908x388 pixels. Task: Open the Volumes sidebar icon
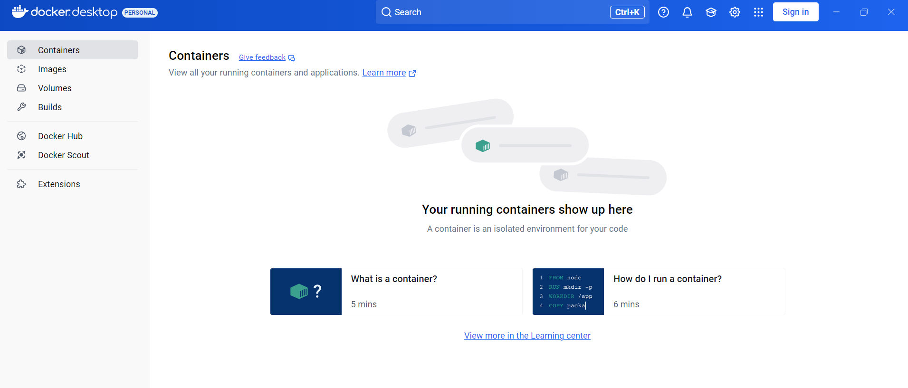pyautogui.click(x=21, y=88)
